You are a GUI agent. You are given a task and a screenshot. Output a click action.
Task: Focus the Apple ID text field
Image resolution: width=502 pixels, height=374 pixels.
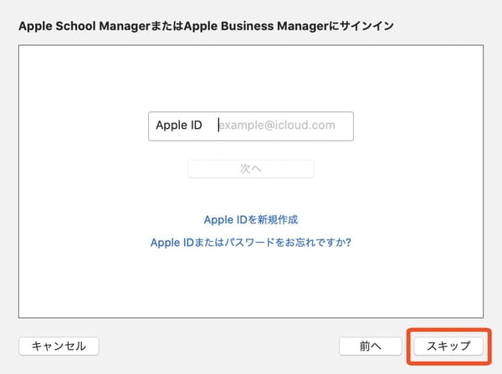click(251, 126)
